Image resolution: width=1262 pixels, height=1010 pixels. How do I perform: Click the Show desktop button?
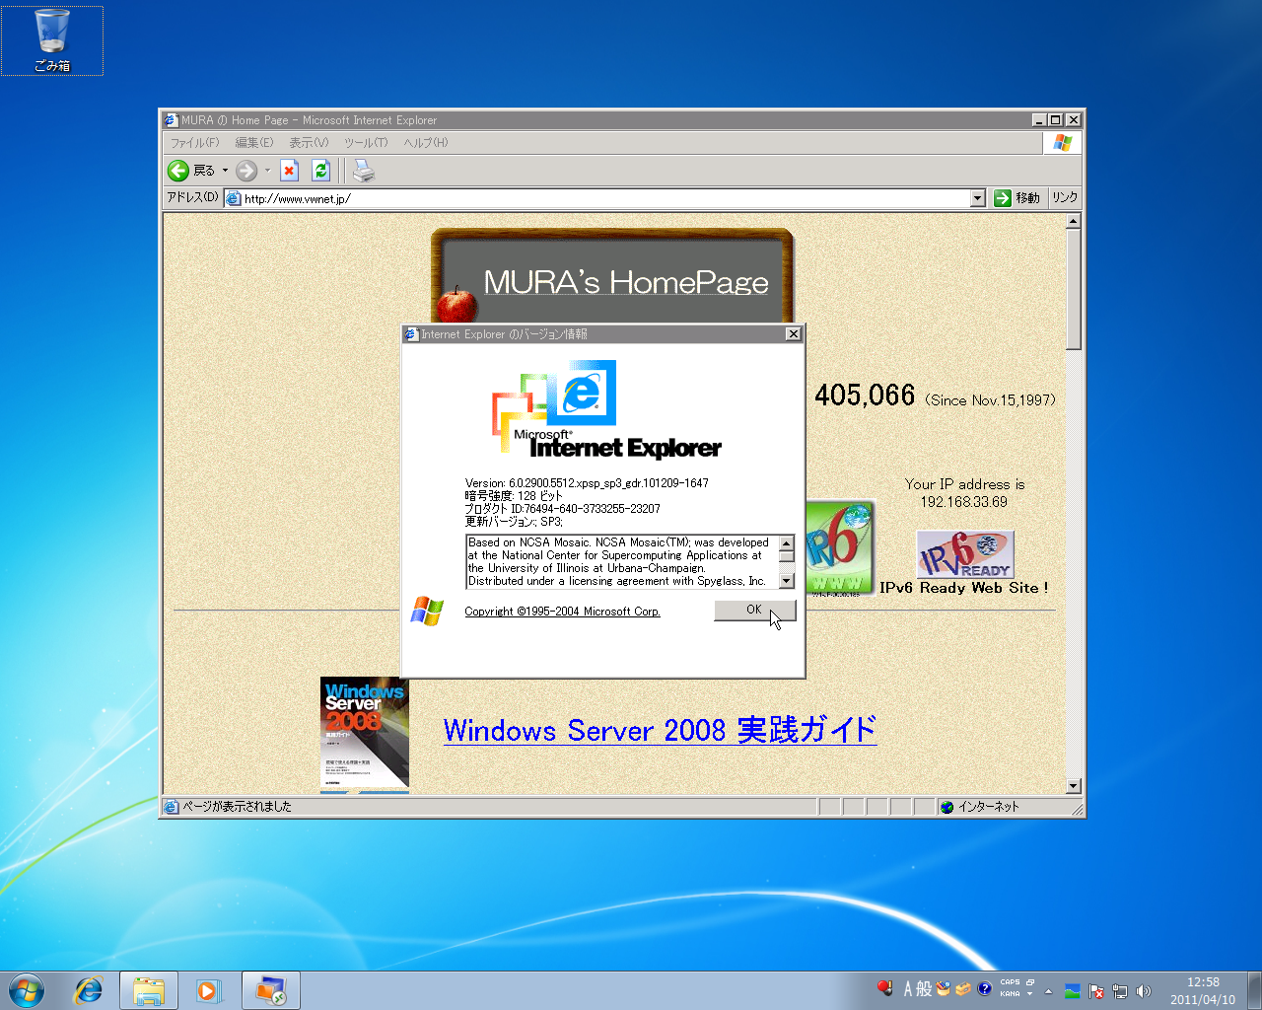1254,990
